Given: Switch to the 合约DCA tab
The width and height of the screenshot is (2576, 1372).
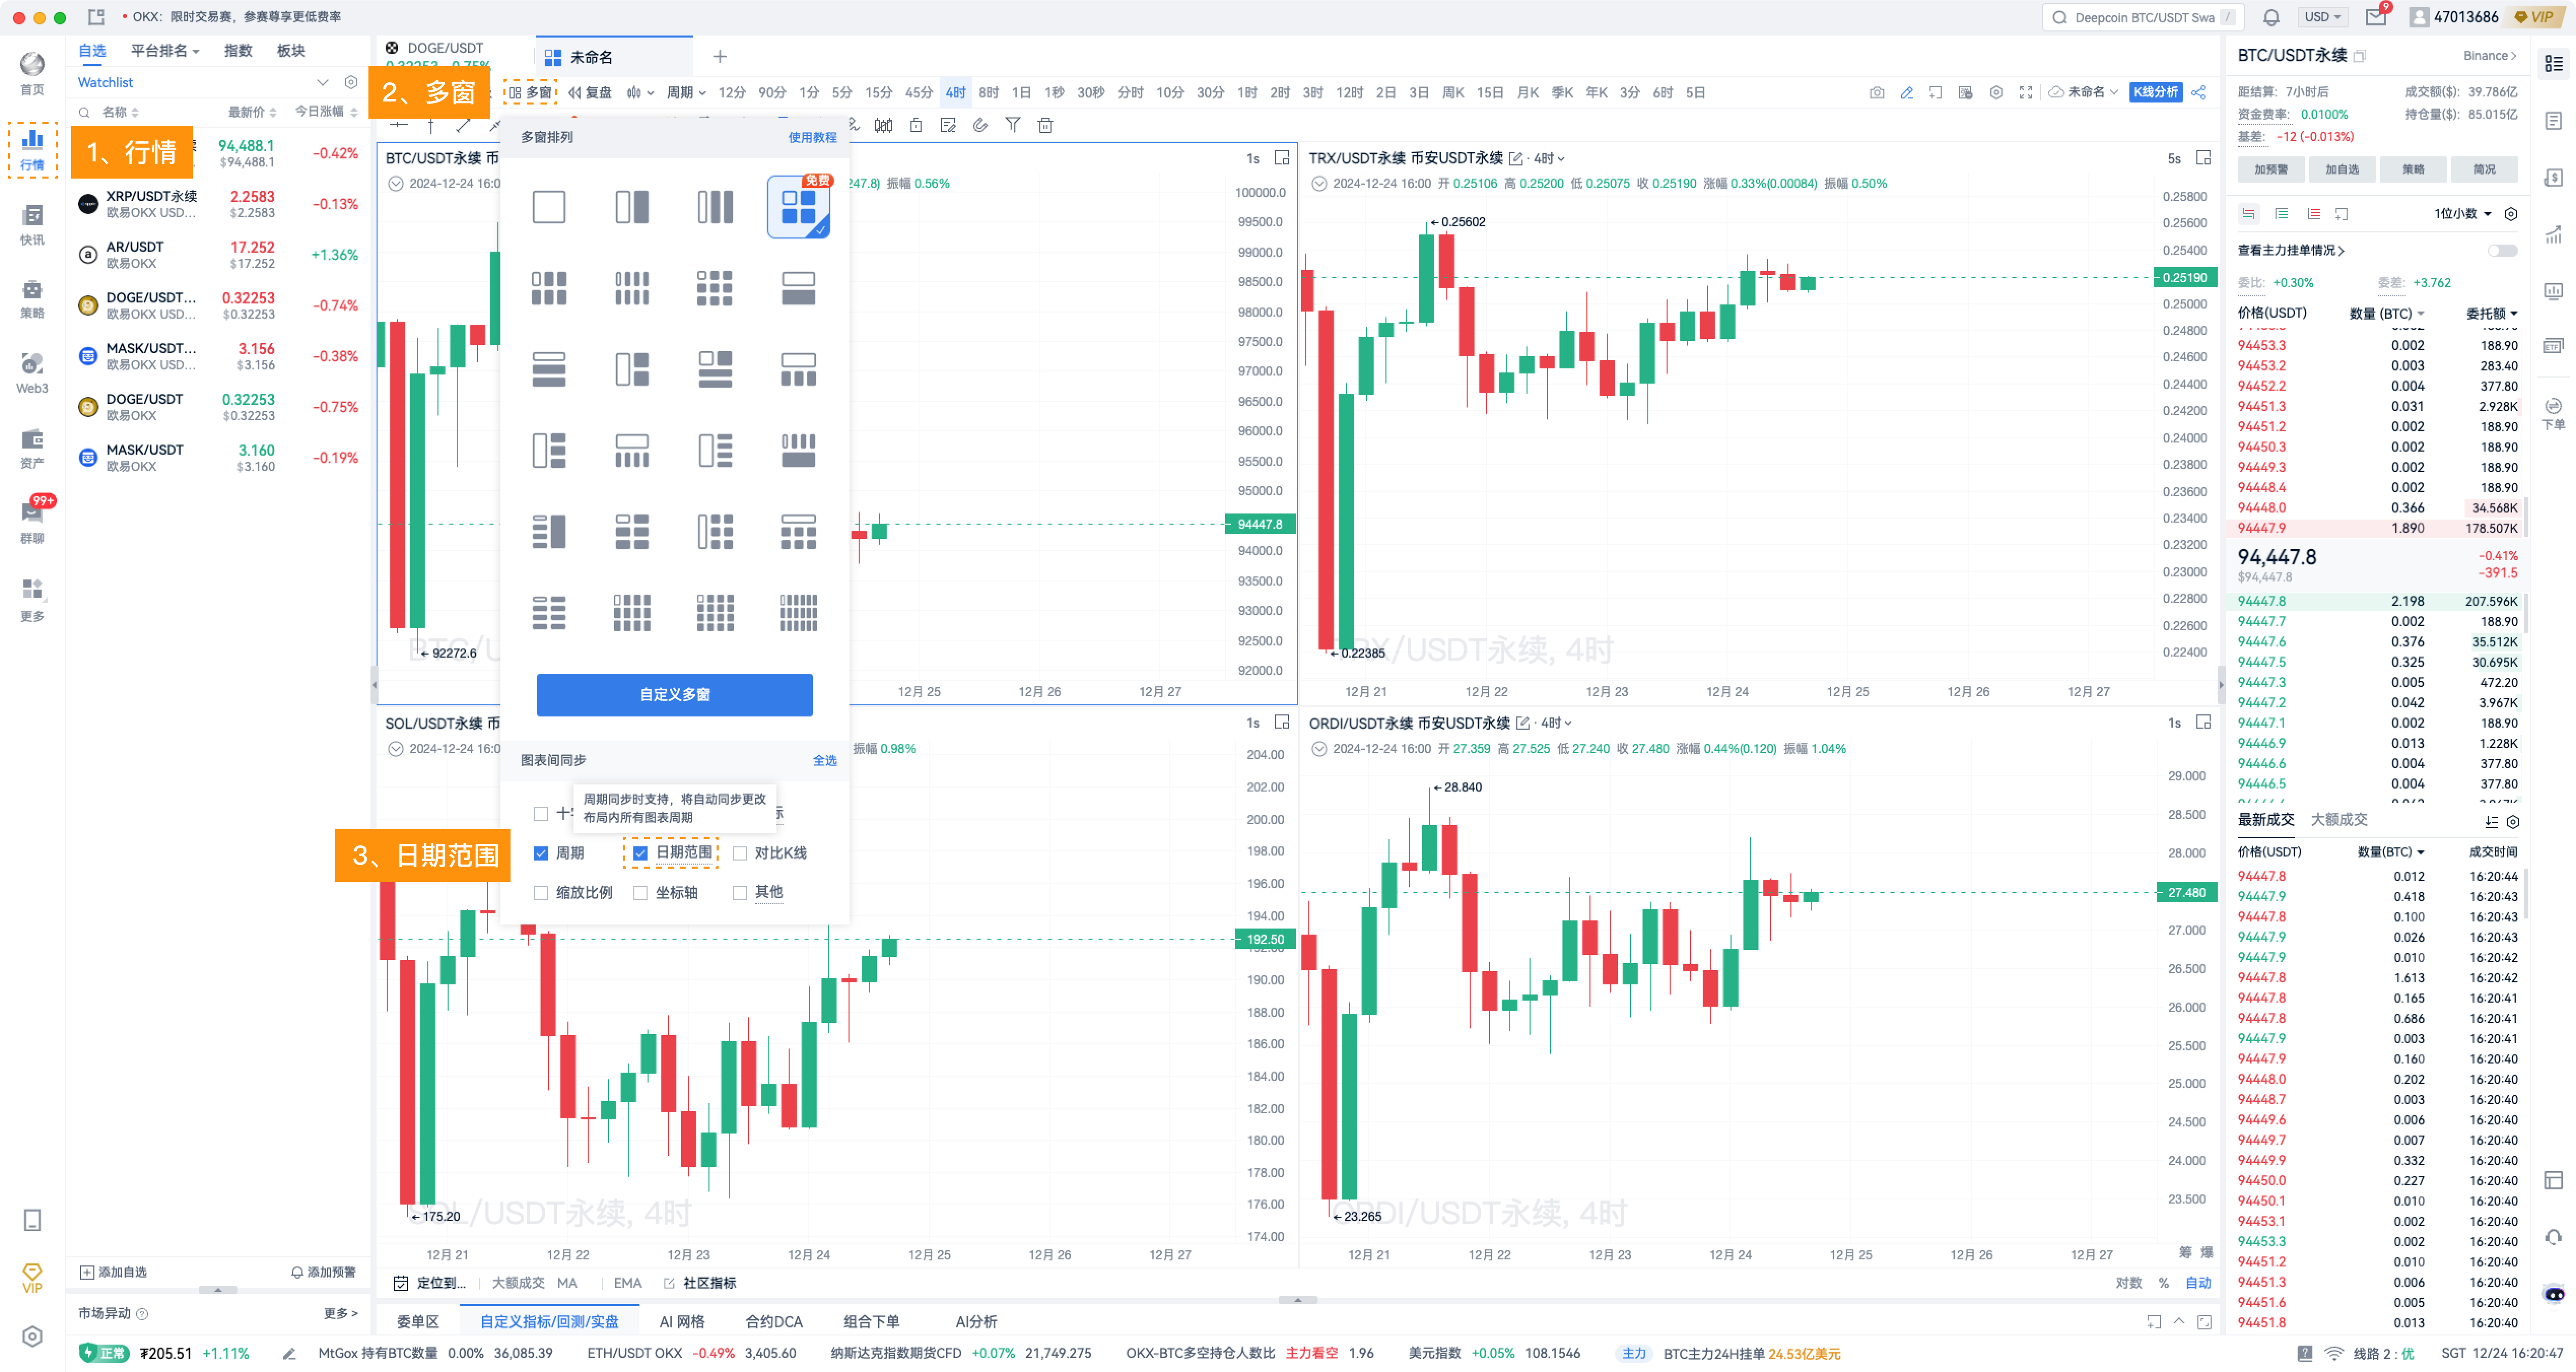Looking at the screenshot, I should point(774,1322).
